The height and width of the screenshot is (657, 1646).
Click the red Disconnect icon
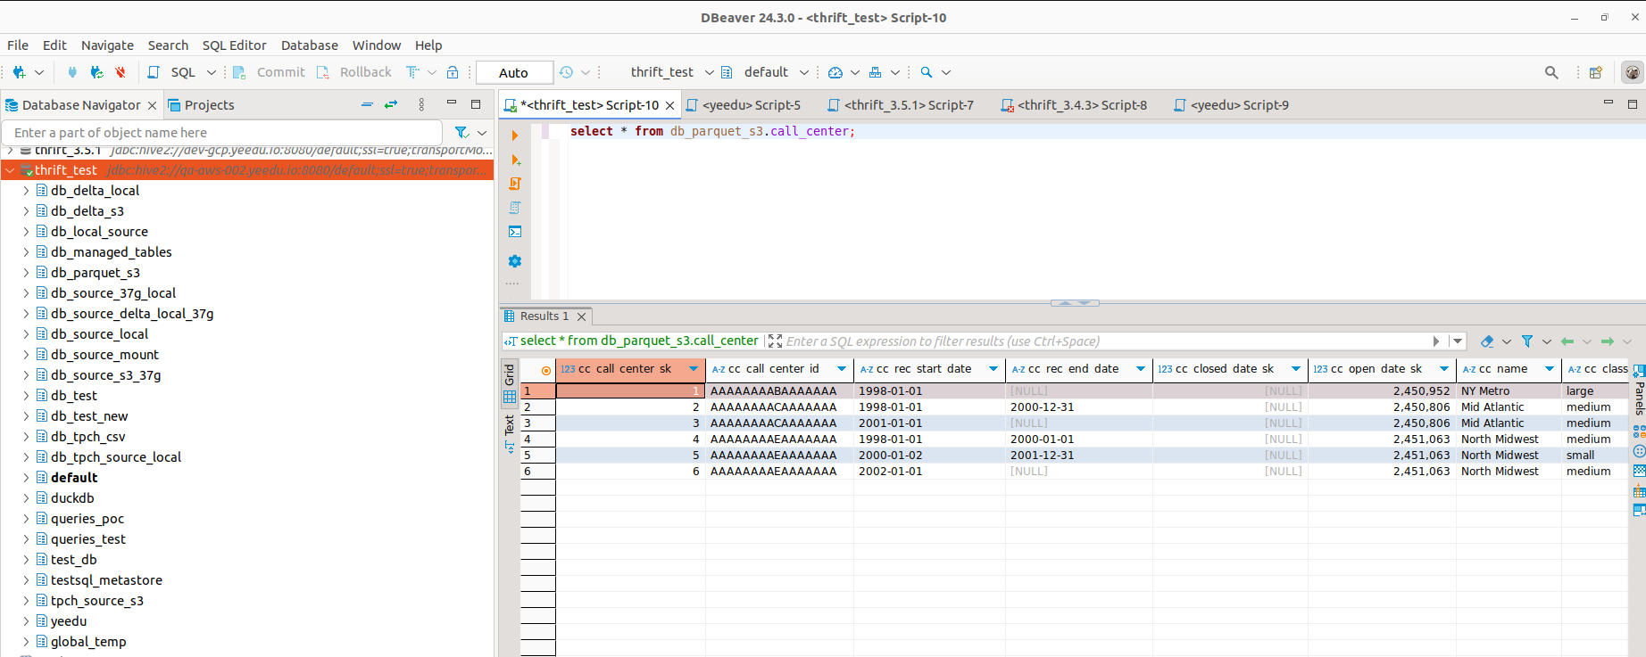(121, 72)
